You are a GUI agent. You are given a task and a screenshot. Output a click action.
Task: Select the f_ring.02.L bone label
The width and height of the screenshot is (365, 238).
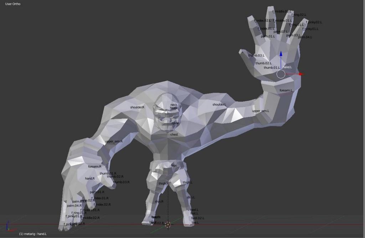pyautogui.click(x=299, y=15)
